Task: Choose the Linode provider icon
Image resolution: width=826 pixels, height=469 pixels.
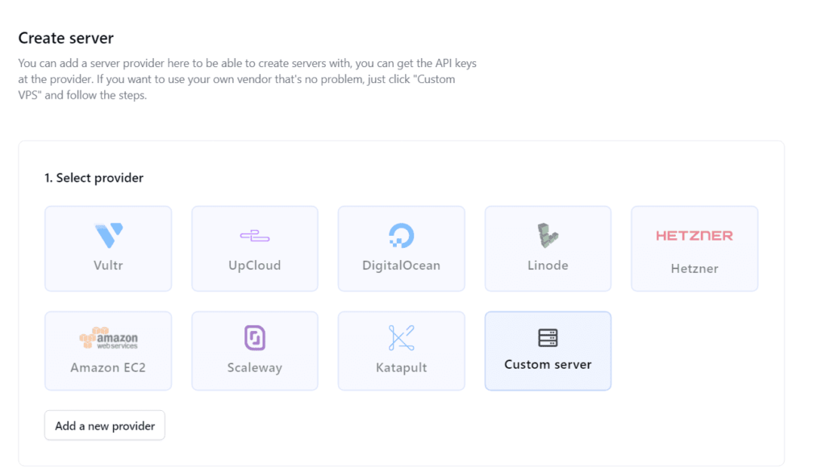Action: 548,235
